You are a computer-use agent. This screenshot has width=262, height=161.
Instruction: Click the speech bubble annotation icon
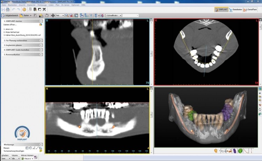[x=39, y=9]
